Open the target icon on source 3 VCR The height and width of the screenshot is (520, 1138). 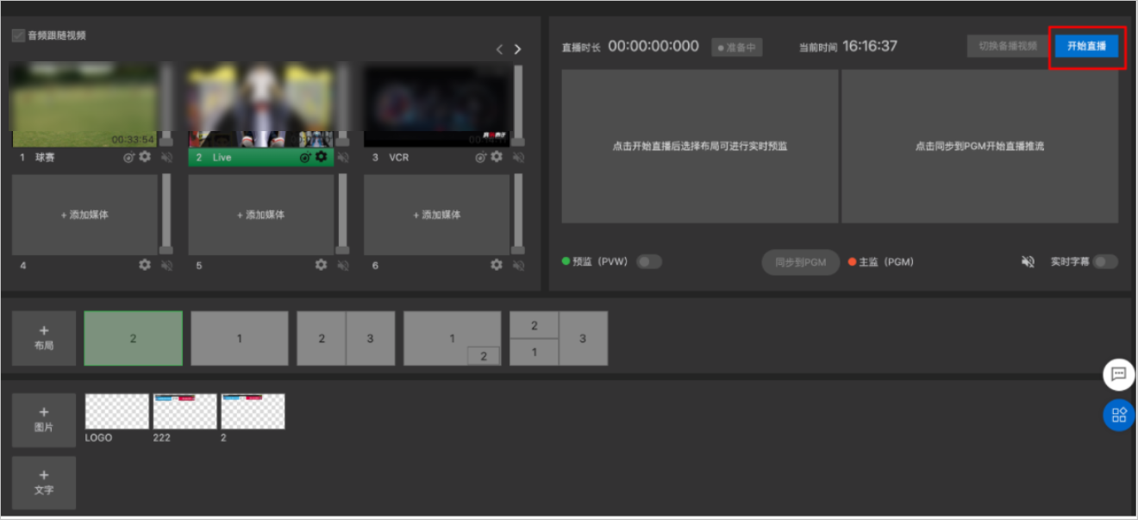pyautogui.click(x=481, y=158)
